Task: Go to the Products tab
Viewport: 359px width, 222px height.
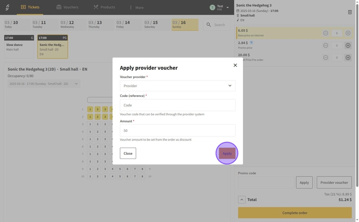Action: click(104, 7)
